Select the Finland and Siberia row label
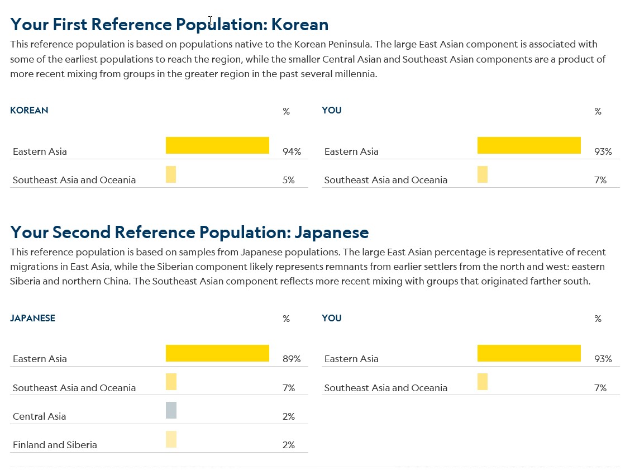Image resolution: width=630 pixels, height=470 pixels. (55, 445)
